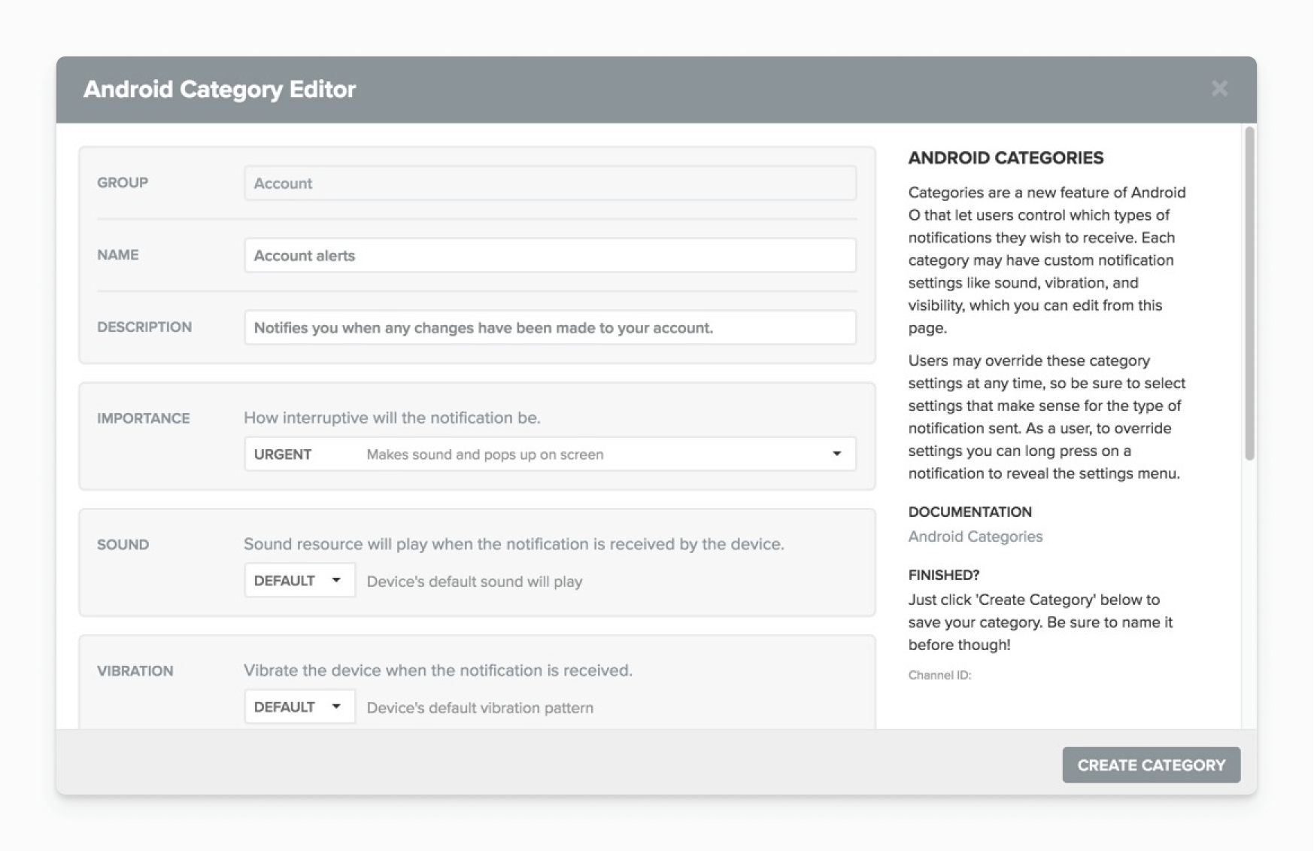1314x851 pixels.
Task: Click the Create Category button
Action: (1151, 764)
